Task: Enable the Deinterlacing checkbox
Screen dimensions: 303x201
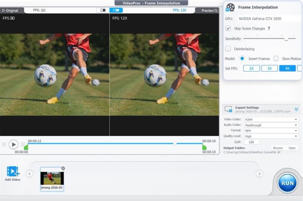Action: click(228, 48)
